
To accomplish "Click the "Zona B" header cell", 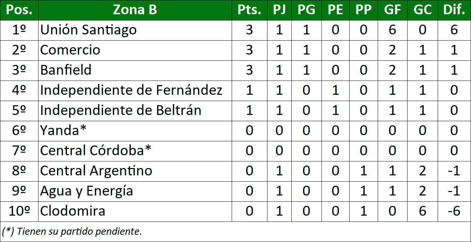I will (135, 10).
